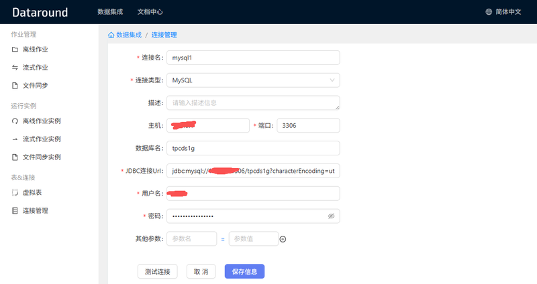
Task: Click the plus icon to add parameter
Action: click(x=283, y=239)
